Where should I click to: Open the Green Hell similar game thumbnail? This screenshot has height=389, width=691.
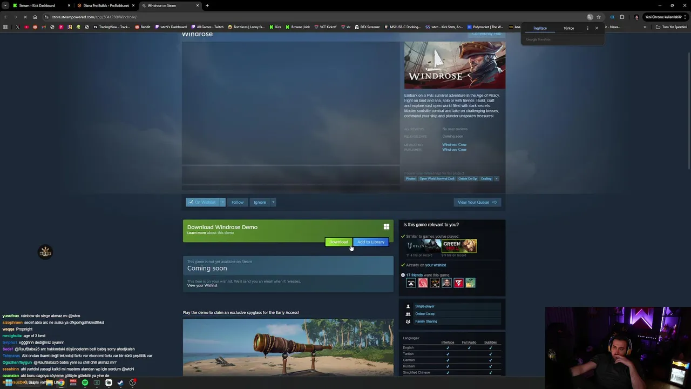point(459,246)
